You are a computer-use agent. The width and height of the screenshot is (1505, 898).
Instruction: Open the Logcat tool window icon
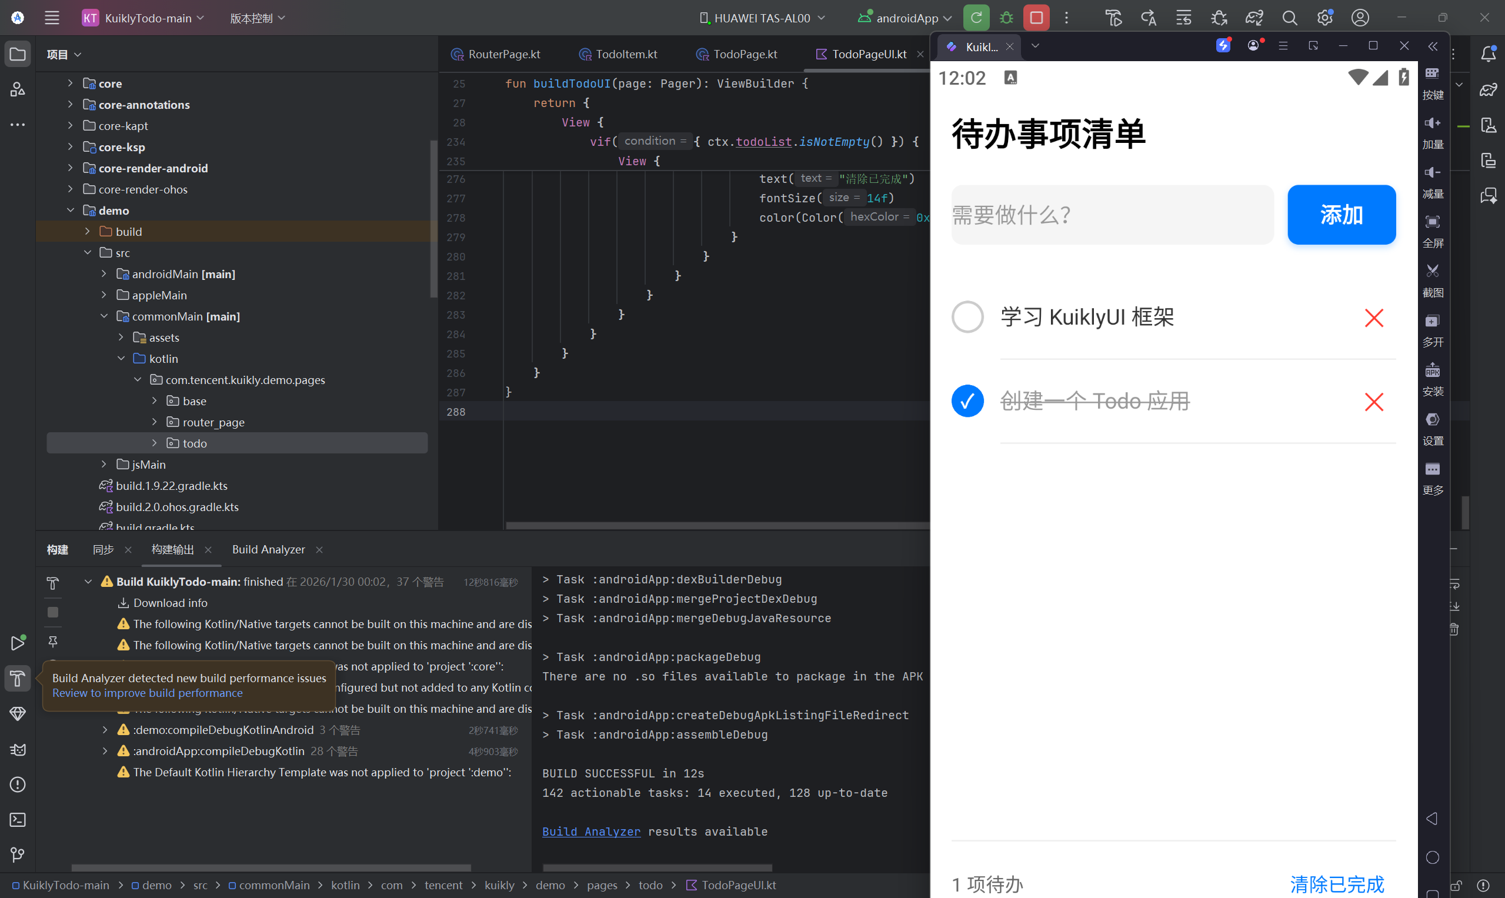click(x=18, y=749)
